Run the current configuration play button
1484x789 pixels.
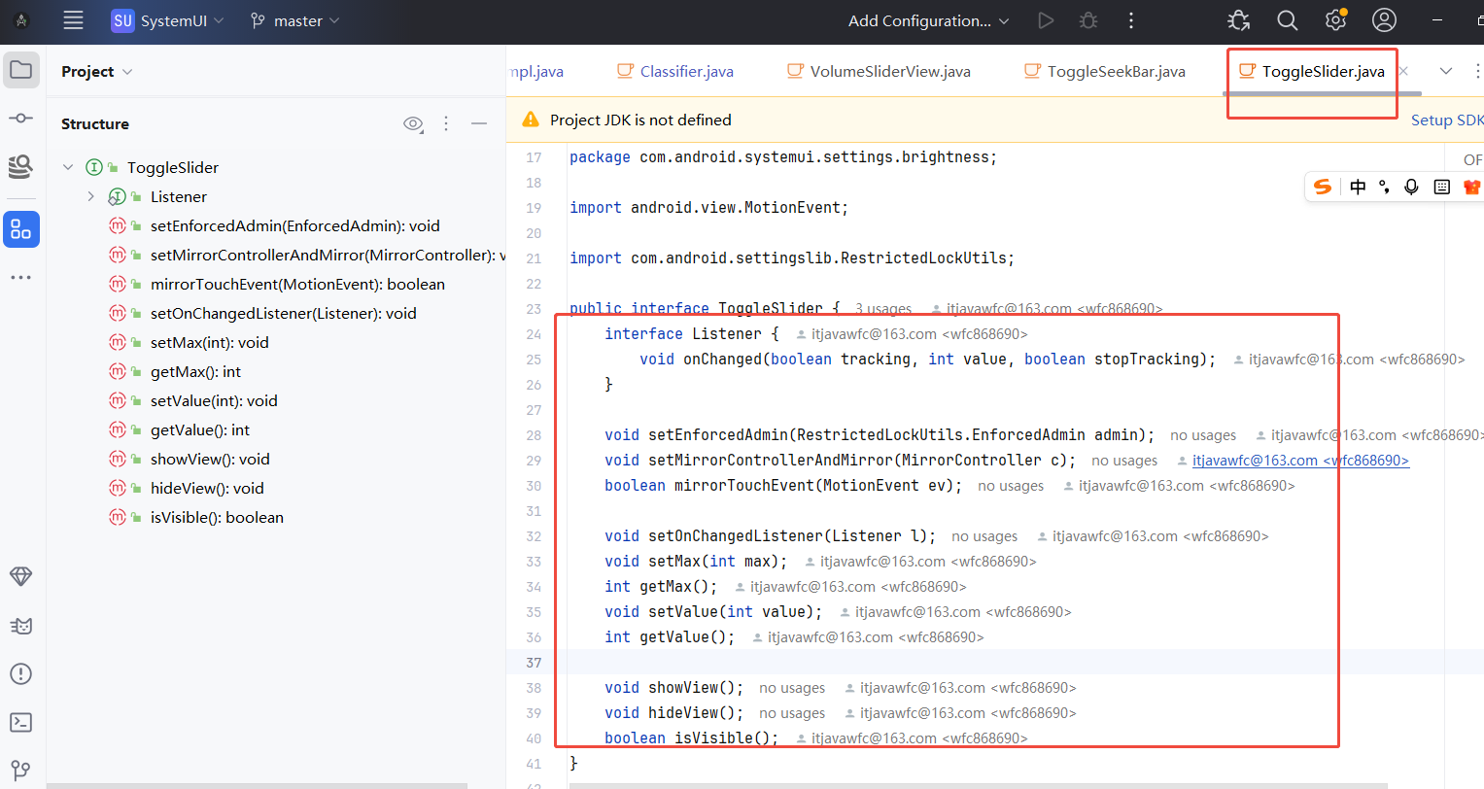click(1046, 20)
